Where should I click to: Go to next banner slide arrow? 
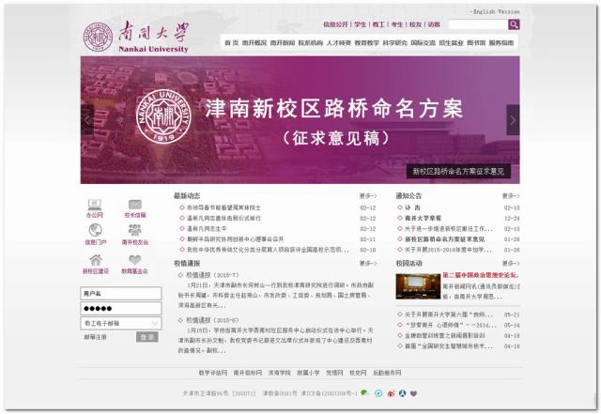point(513,120)
